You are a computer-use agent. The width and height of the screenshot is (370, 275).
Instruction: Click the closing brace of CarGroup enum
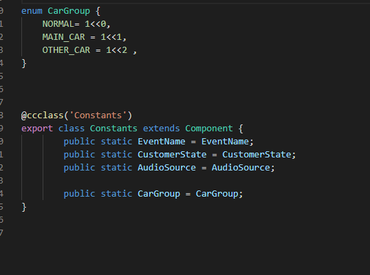pos(24,63)
